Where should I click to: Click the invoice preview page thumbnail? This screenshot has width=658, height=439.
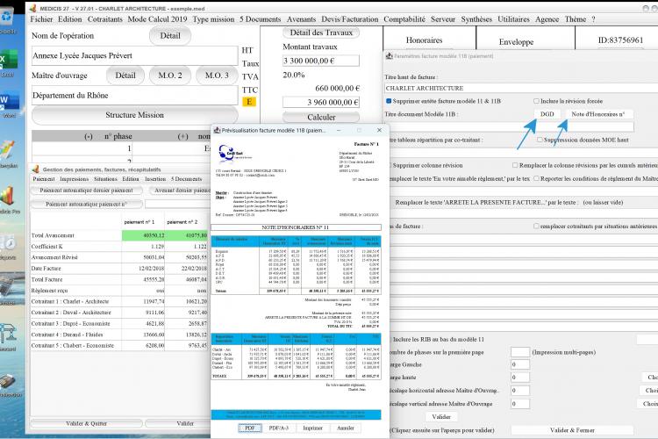pyautogui.click(x=297, y=279)
